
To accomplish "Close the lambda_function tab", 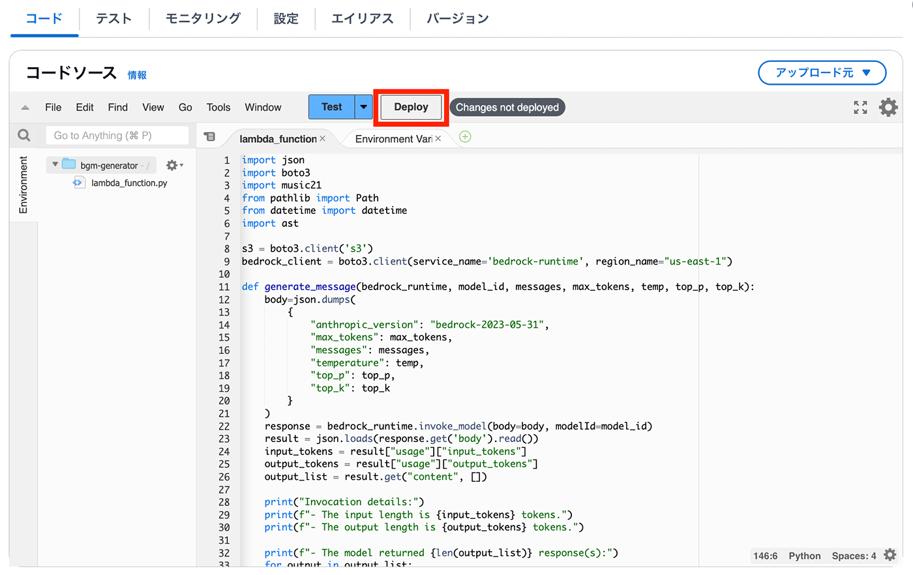I will click(x=322, y=139).
